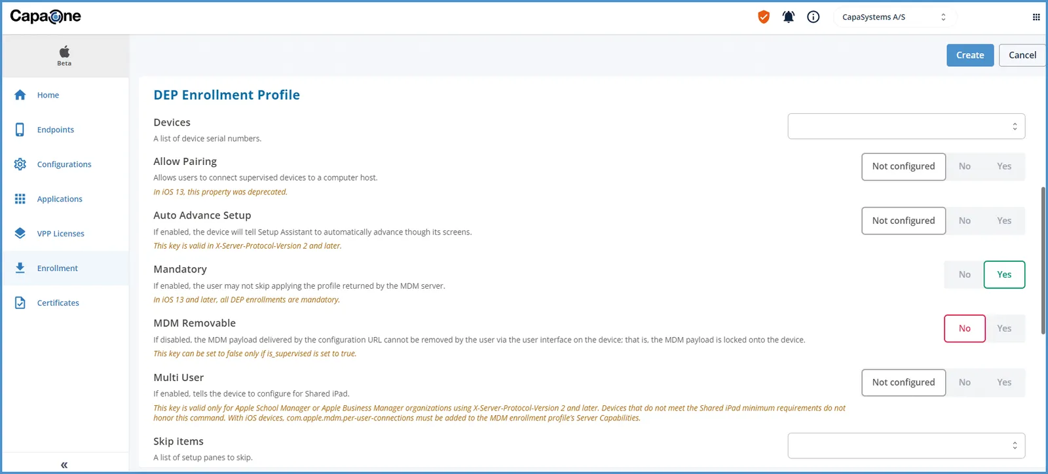Viewport: 1048px width, 474px height.
Task: Open the orange shield security icon
Action: click(764, 17)
